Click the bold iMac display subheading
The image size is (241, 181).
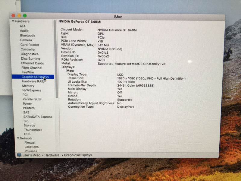[70, 71]
